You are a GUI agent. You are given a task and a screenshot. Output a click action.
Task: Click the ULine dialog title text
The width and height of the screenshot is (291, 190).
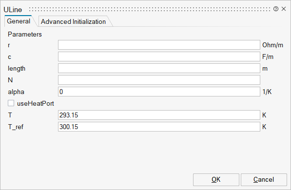pos(13,10)
